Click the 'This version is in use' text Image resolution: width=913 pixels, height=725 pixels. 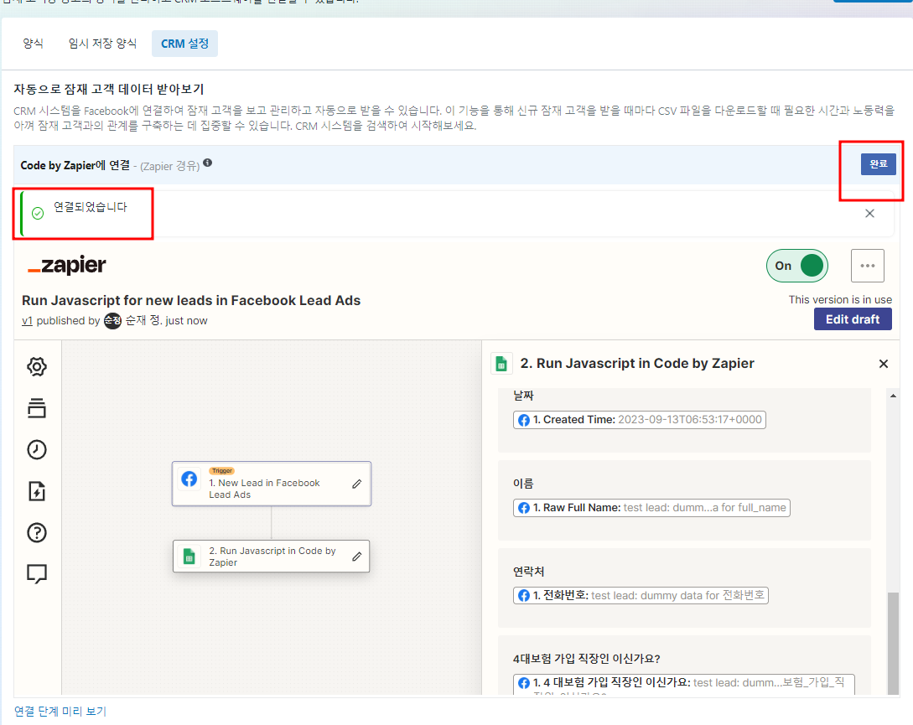click(x=840, y=299)
